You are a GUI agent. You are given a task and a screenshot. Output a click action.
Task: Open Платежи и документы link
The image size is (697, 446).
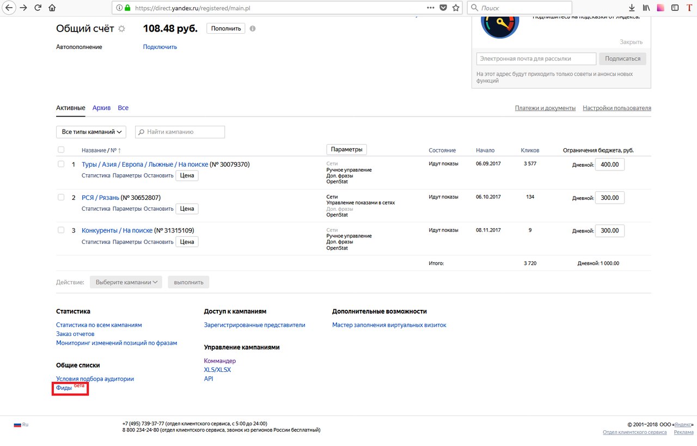[x=545, y=108]
